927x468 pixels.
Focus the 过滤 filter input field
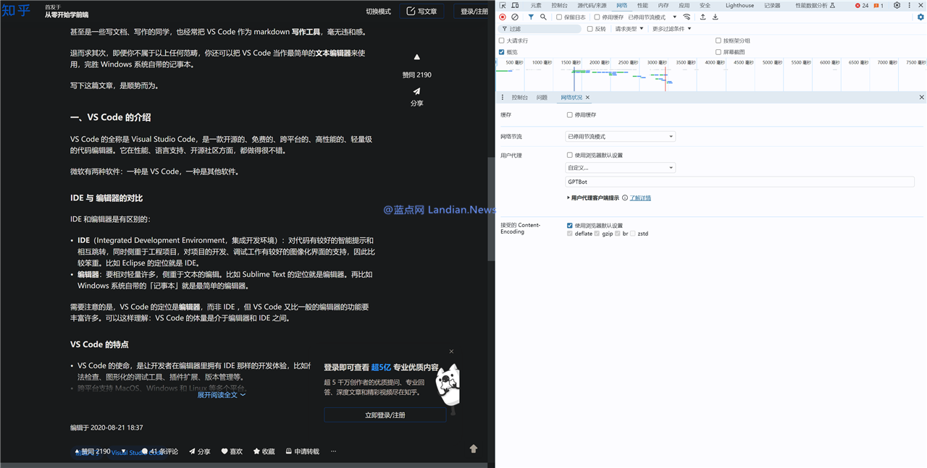[540, 29]
